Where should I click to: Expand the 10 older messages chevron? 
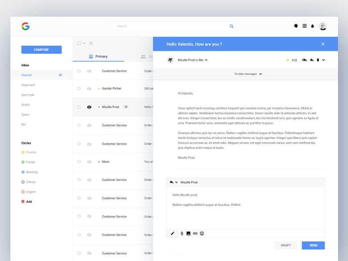pyautogui.click(x=261, y=74)
